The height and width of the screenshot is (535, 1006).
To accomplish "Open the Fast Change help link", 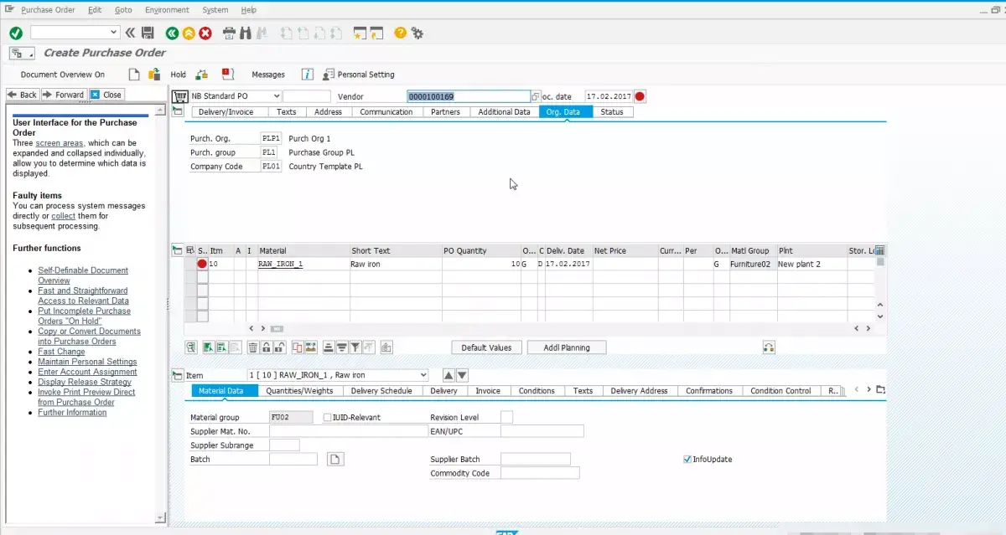I will (x=61, y=352).
